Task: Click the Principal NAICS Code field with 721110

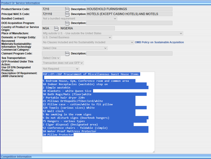Action: (53, 14)
